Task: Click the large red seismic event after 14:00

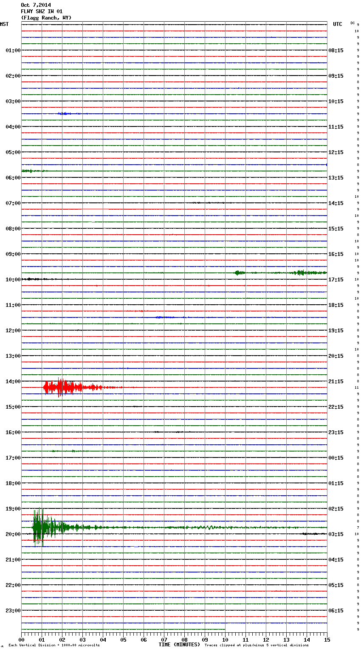Action: [72, 387]
